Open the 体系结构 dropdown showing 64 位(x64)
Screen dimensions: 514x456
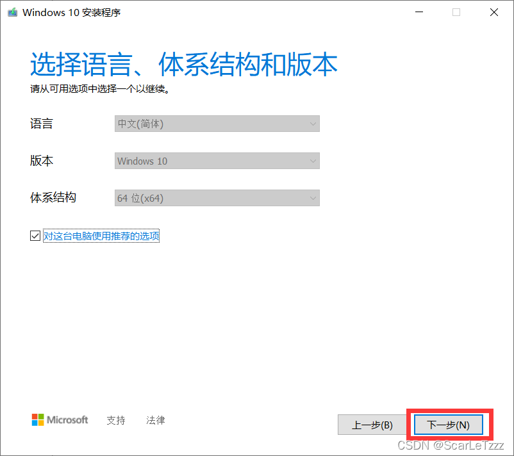(217, 198)
